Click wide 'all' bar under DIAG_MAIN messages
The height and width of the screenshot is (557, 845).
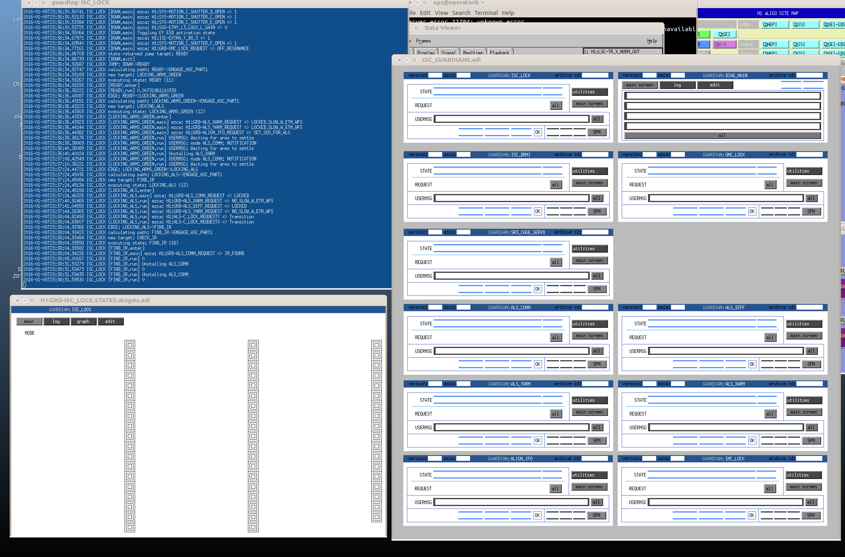tap(722, 135)
